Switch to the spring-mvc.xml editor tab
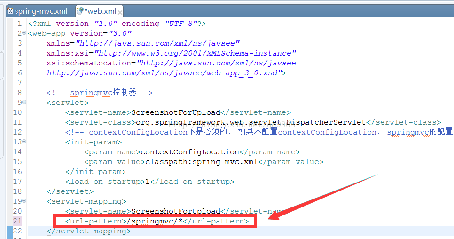This screenshot has height=239, width=454. (x=41, y=11)
